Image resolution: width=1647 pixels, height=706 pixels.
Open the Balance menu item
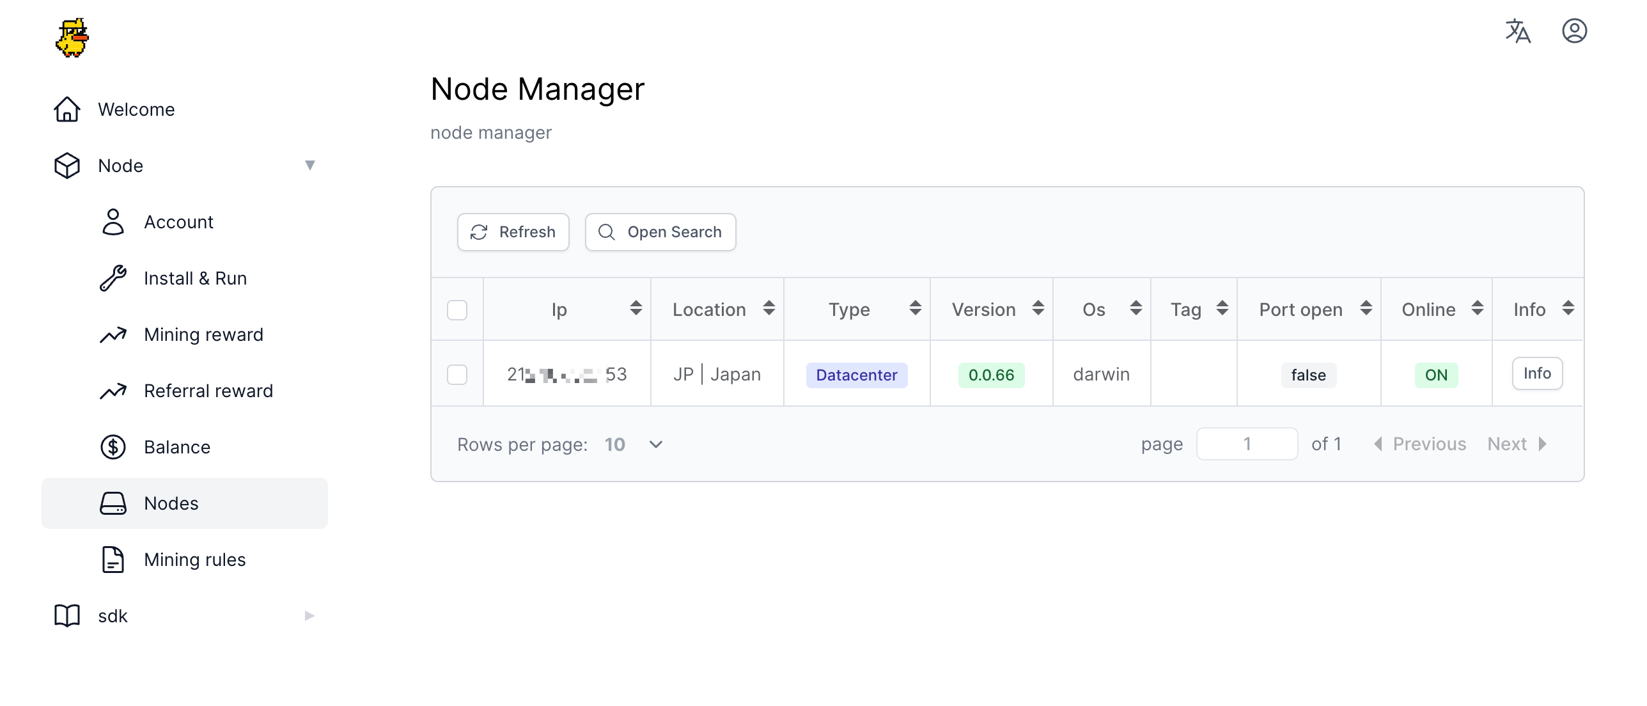click(x=177, y=447)
